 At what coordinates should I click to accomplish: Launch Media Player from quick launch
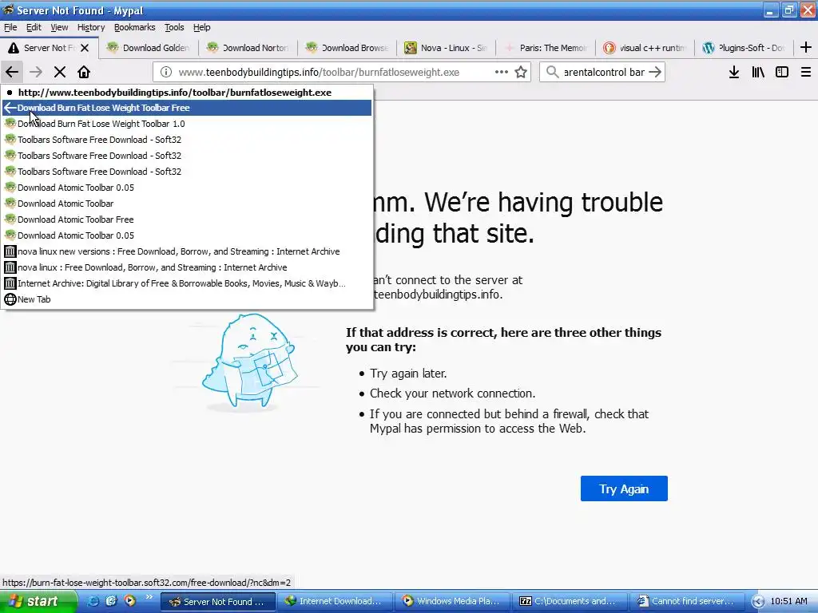(x=129, y=601)
